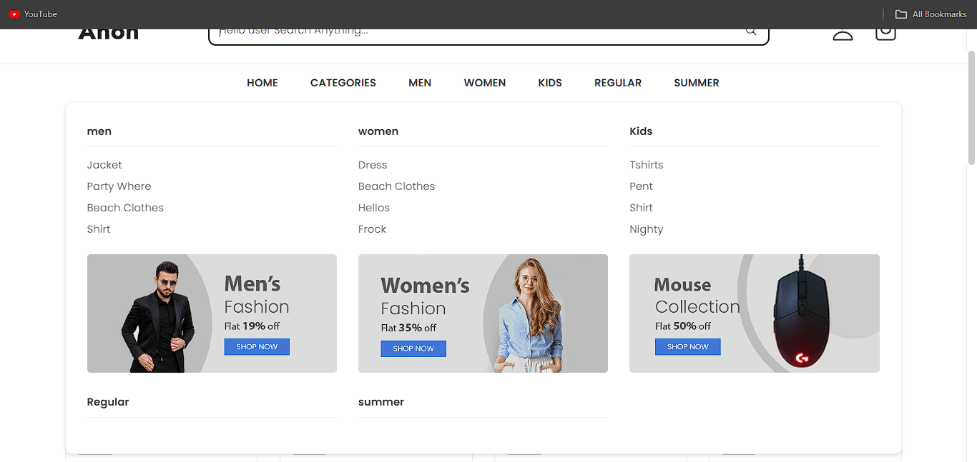Viewport: 977px width, 462px height.
Task: Select the summer category heading
Action: coord(381,402)
